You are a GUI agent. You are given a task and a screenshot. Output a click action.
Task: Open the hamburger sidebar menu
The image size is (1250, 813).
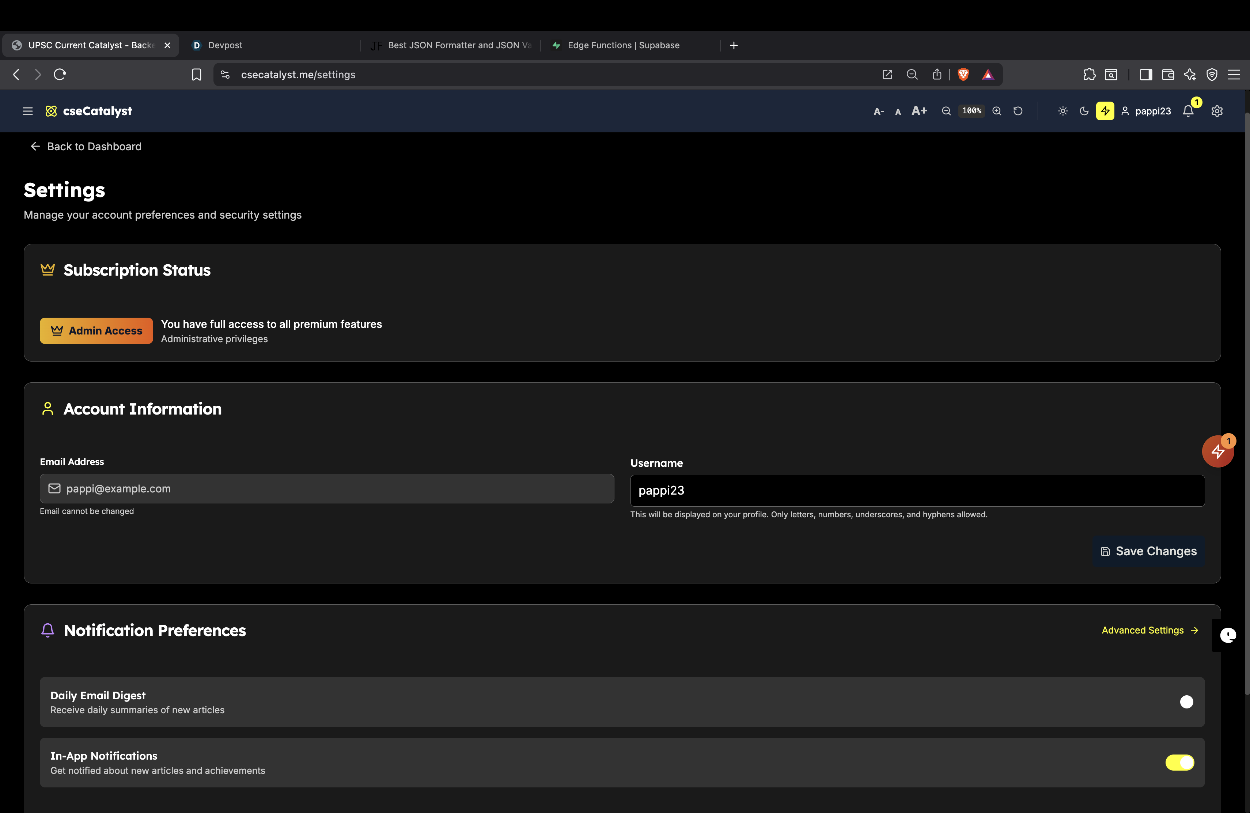tap(28, 111)
